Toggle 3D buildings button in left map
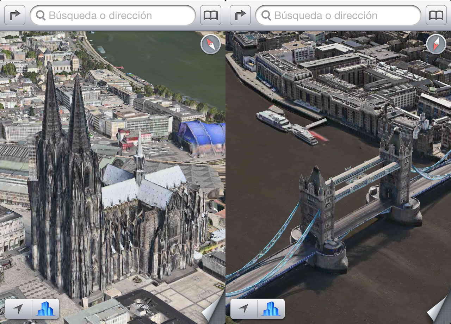This screenshot has width=451, height=324. pyautogui.click(x=46, y=309)
